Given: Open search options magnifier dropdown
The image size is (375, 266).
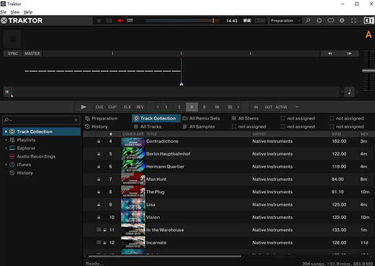Looking at the screenshot, I should (8, 120).
